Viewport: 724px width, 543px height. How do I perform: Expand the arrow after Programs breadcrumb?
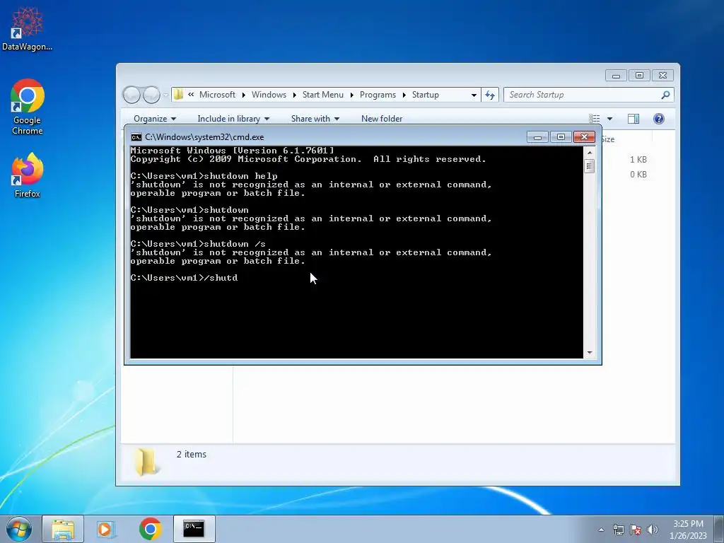(x=404, y=95)
